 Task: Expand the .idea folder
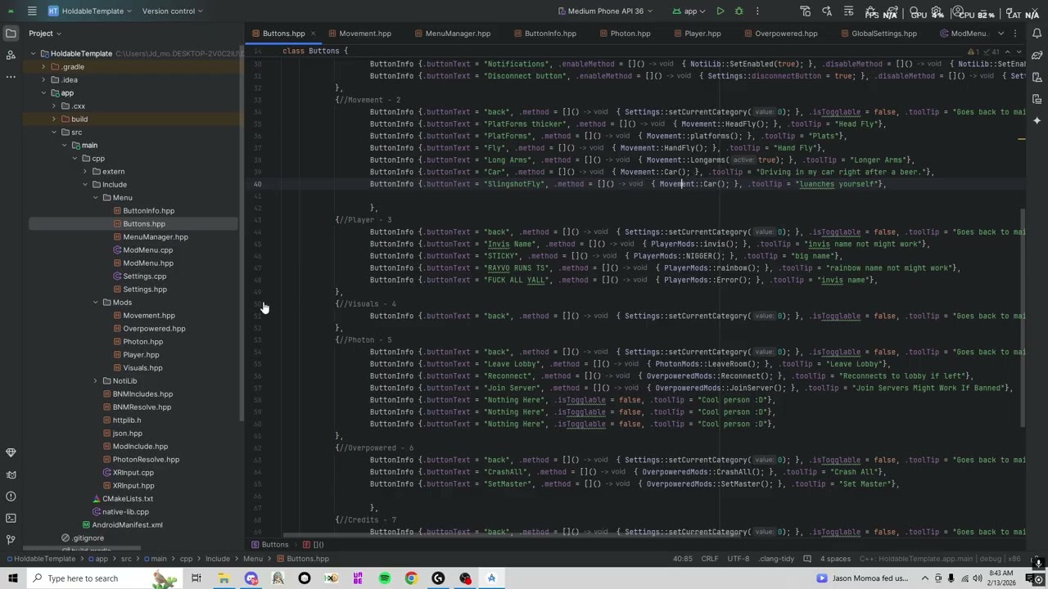[43, 80]
